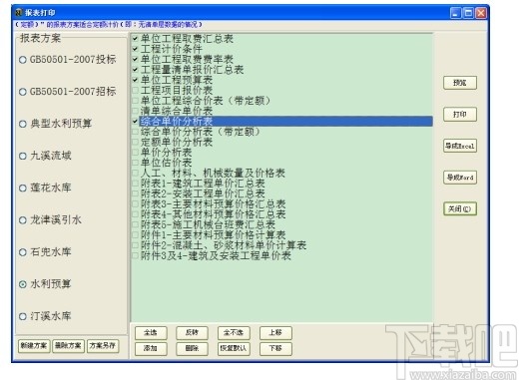Click the 删除 delete report button
The width and height of the screenshot is (520, 380).
pos(192,348)
